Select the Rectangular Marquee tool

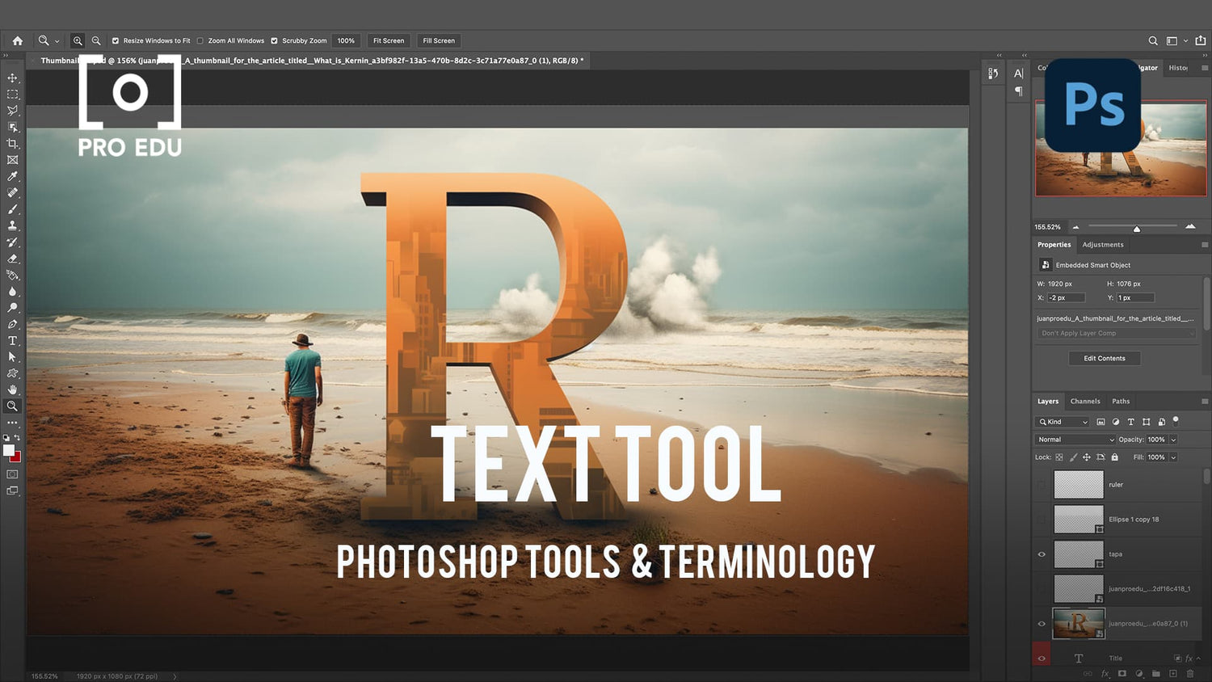coord(12,95)
